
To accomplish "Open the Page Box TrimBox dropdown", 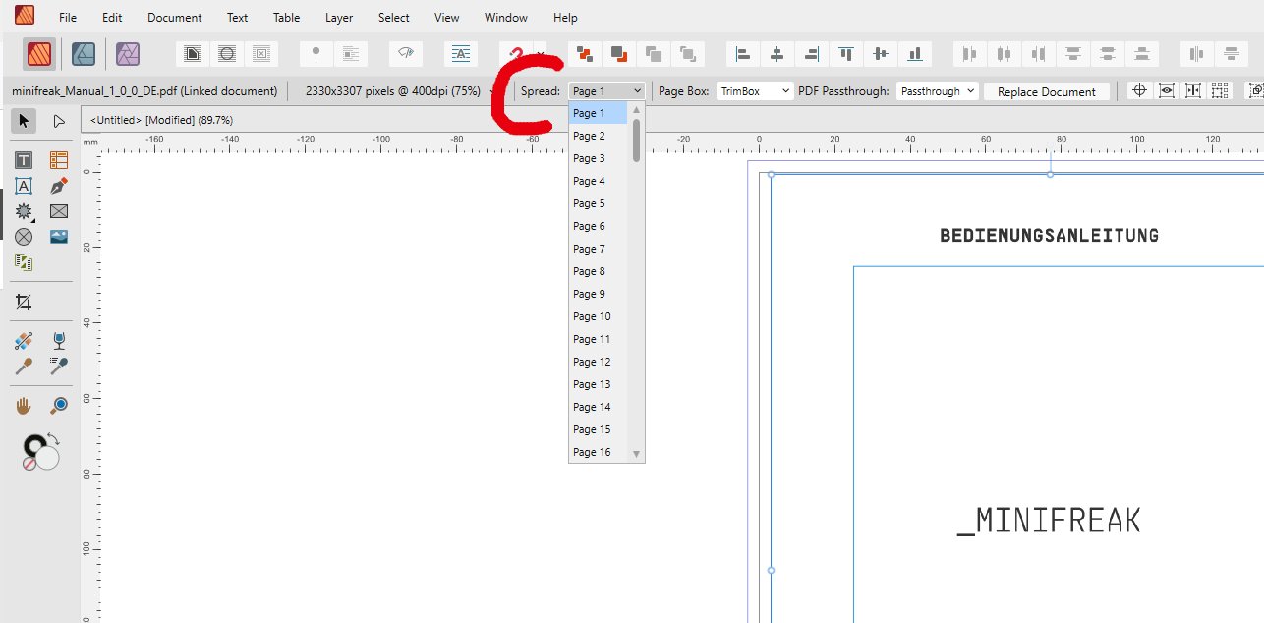I will 755,90.
